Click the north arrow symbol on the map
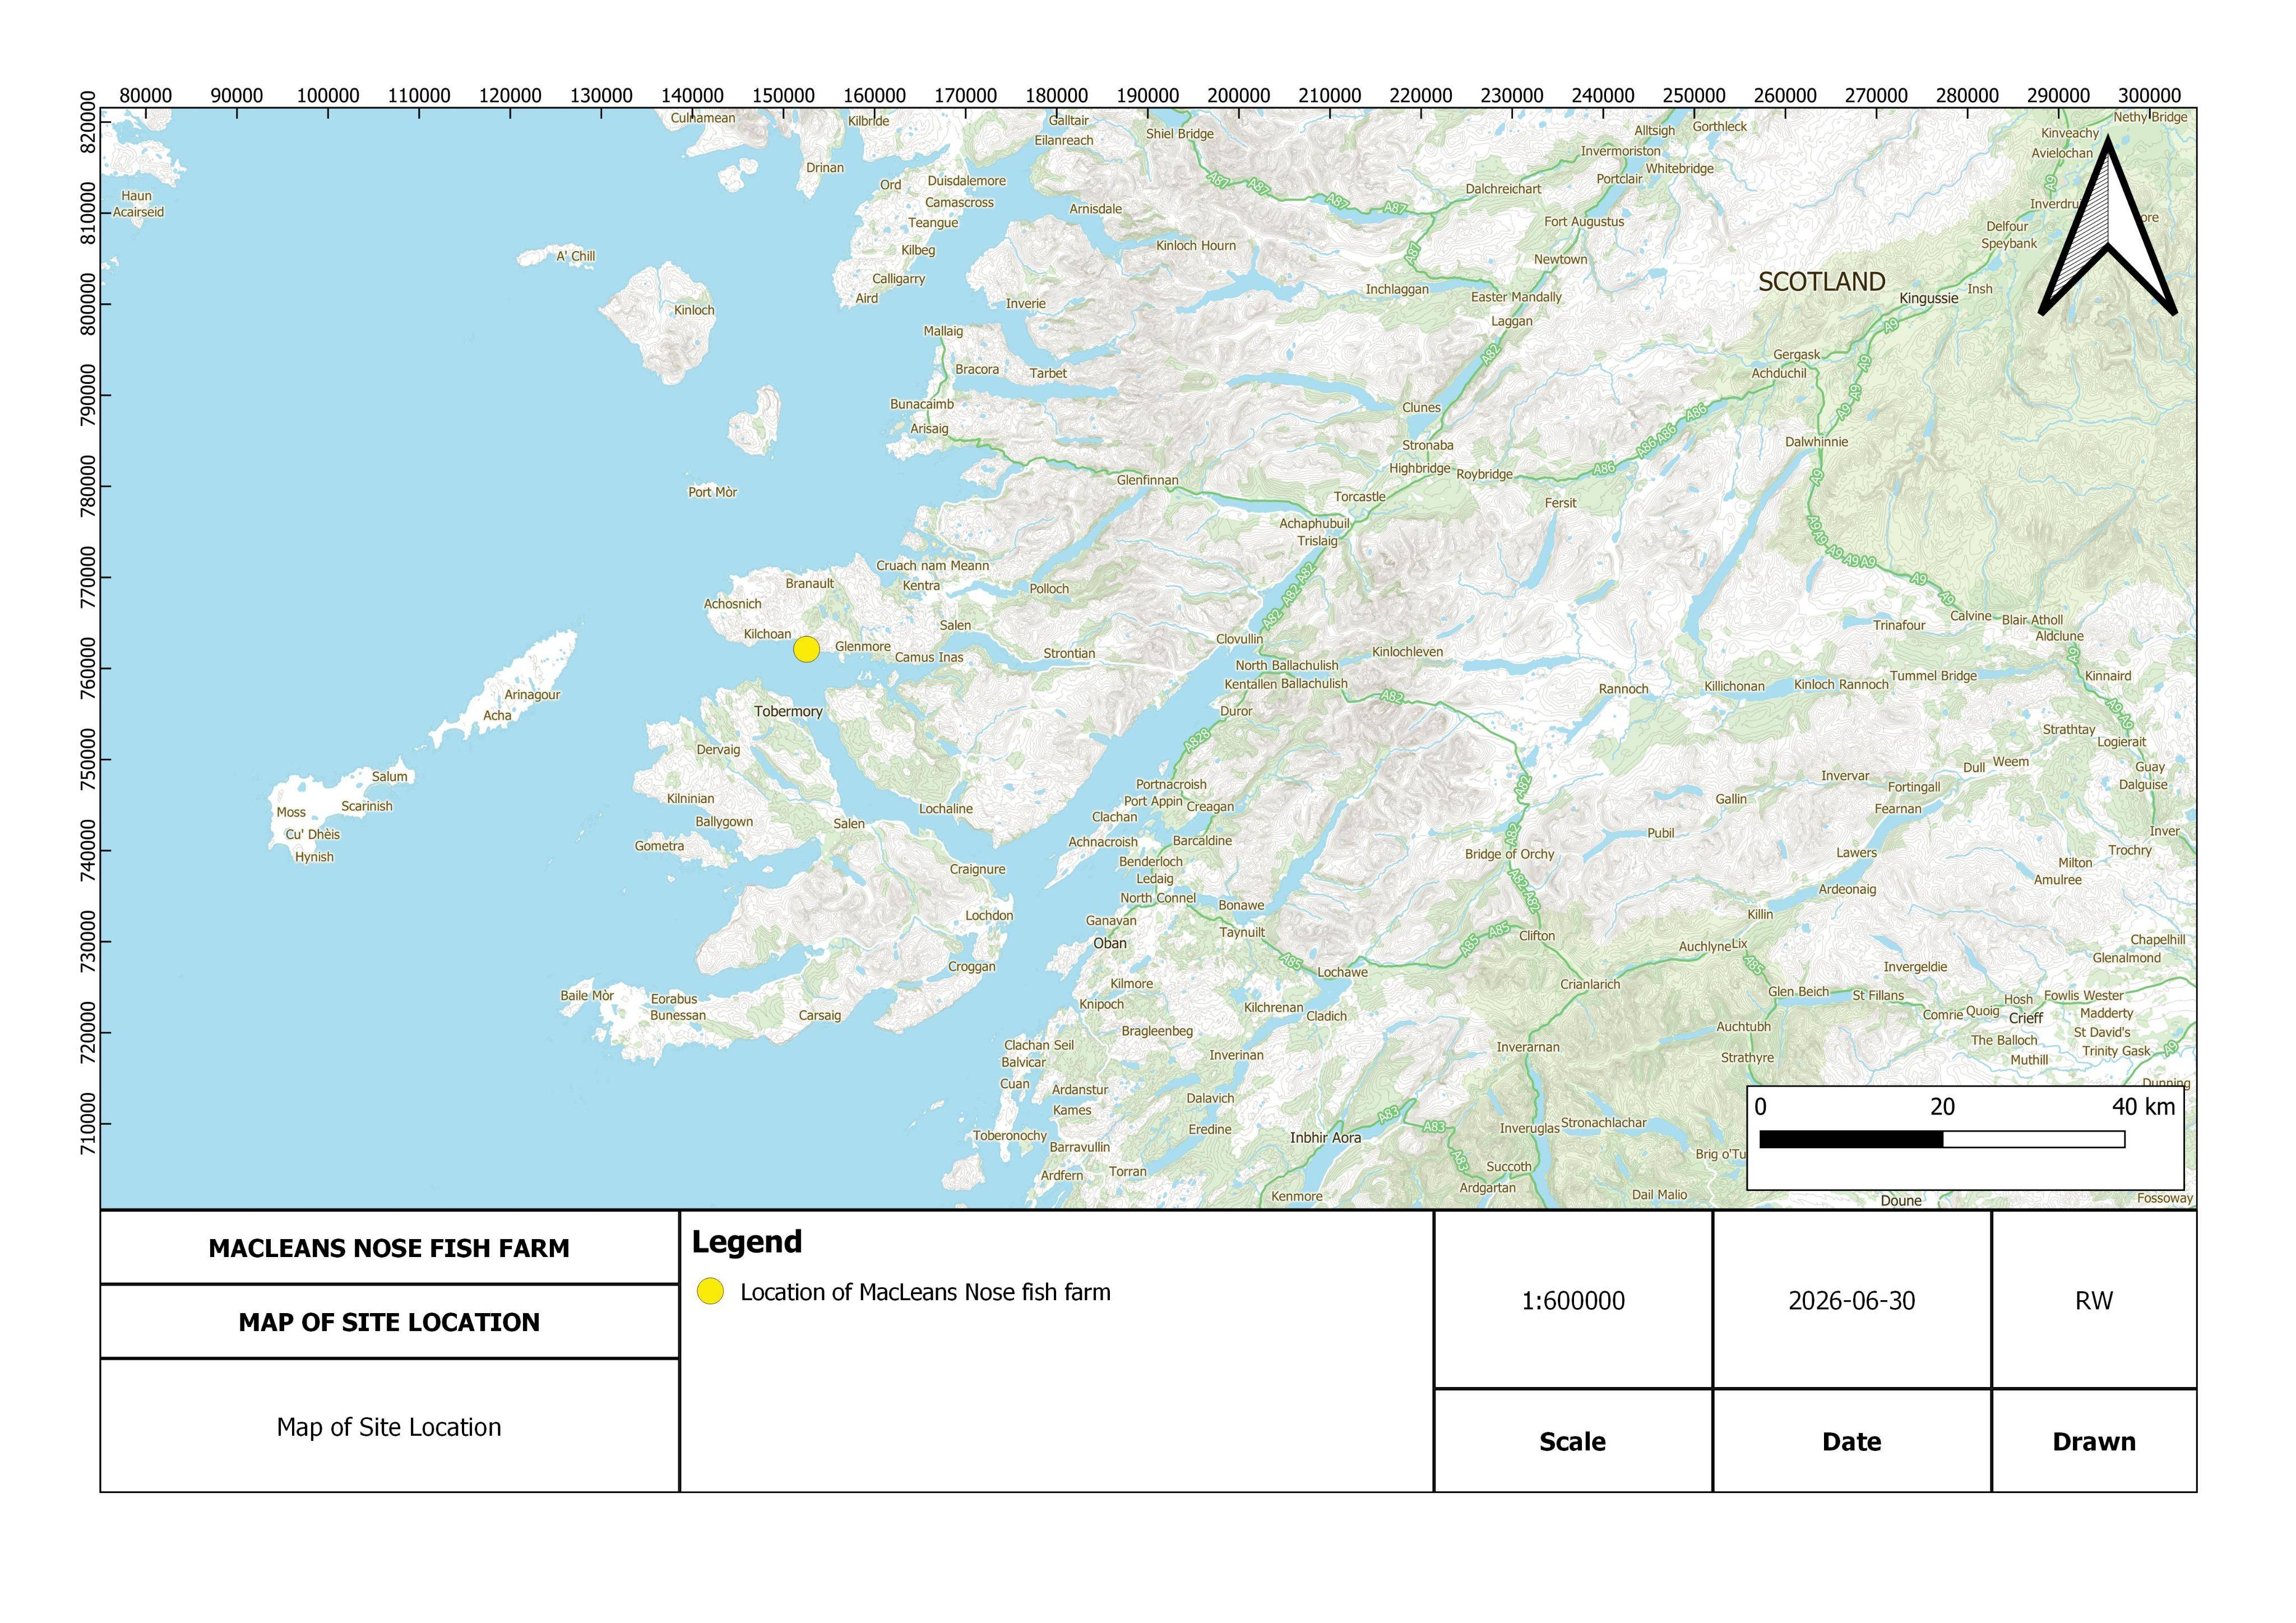 [x=2107, y=226]
